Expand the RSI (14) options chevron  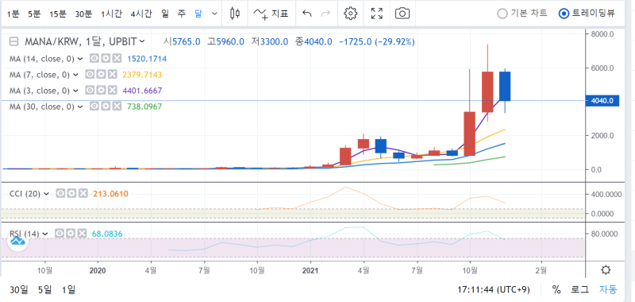[45, 234]
